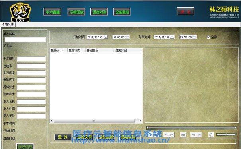The width and height of the screenshot is (241, 149).
Task: Click the 手术编号 input field
Action: coord(31,59)
